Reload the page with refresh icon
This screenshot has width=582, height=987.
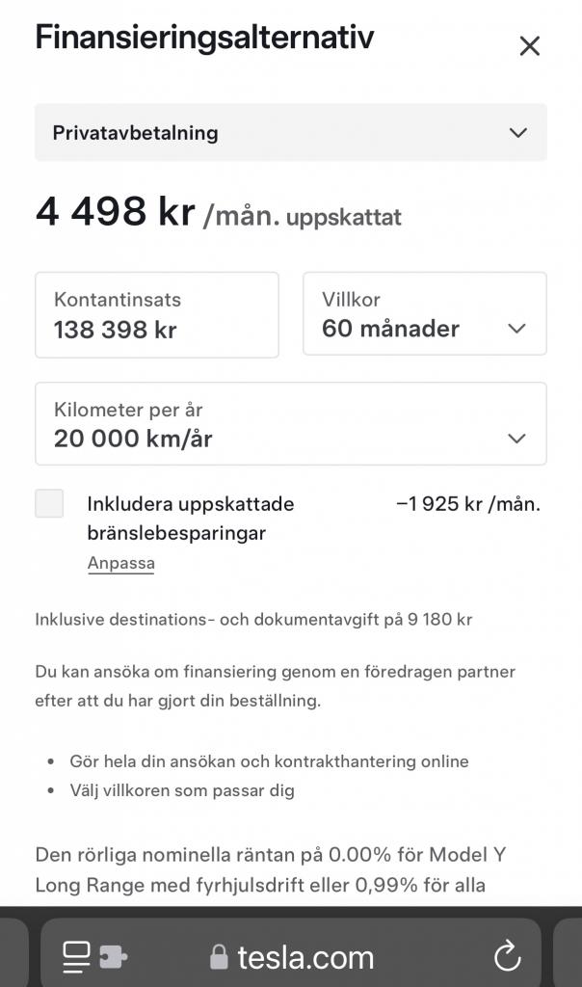(507, 956)
